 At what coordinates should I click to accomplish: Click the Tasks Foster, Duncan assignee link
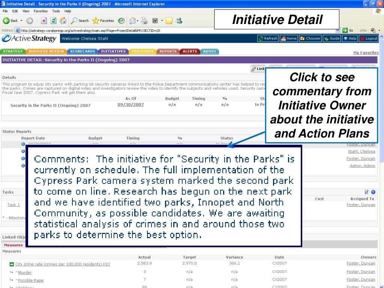coord(361,205)
